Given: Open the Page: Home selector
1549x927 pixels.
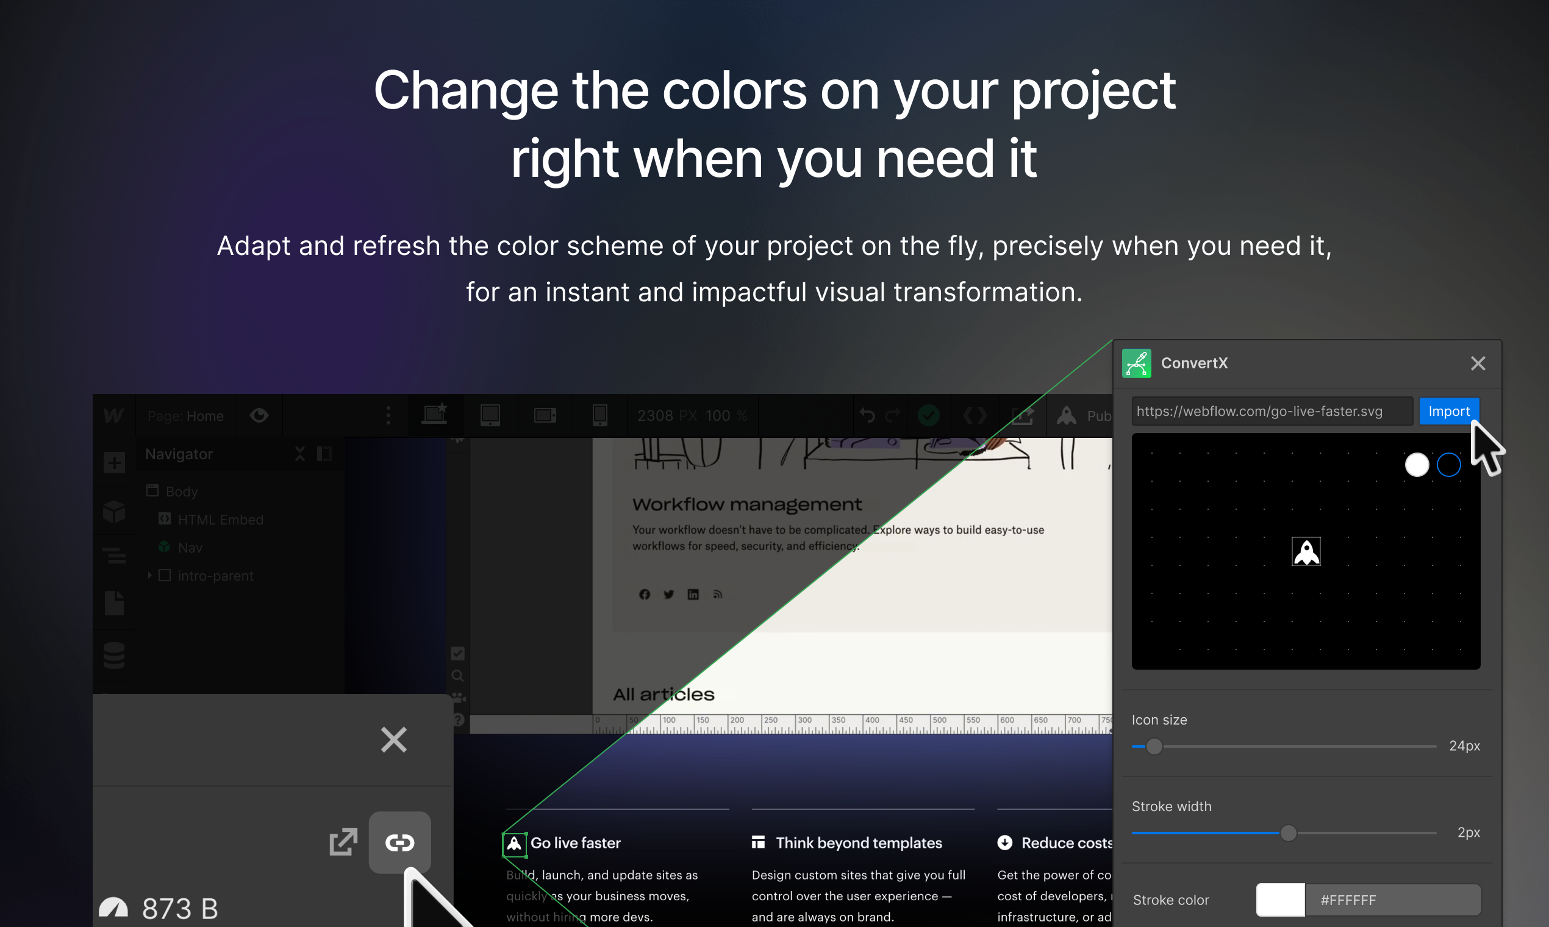Looking at the screenshot, I should click(x=185, y=416).
